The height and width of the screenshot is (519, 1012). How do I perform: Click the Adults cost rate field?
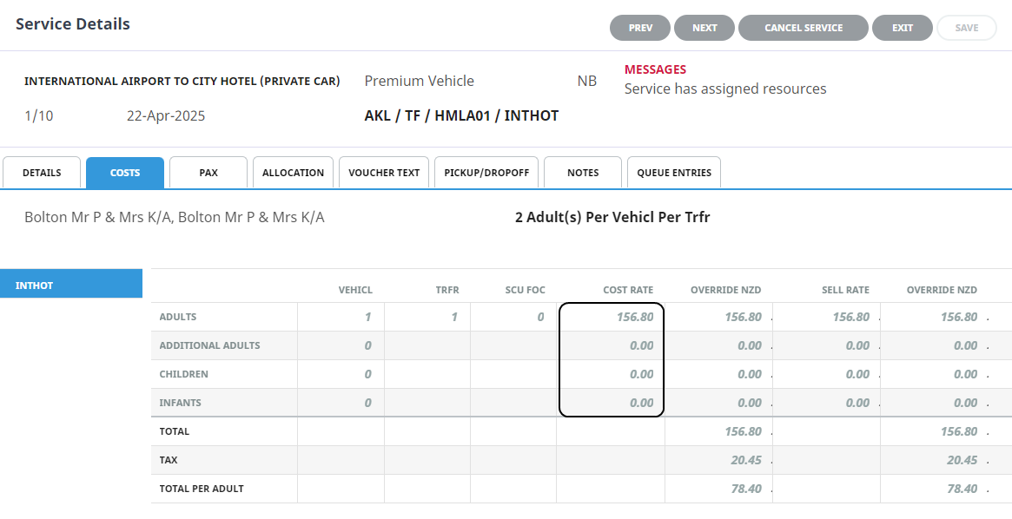[612, 317]
